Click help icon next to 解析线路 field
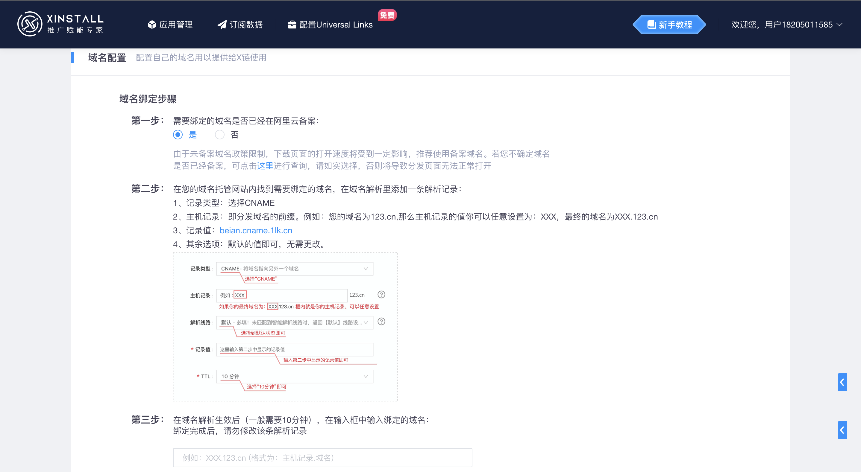The width and height of the screenshot is (861, 472). coord(381,322)
